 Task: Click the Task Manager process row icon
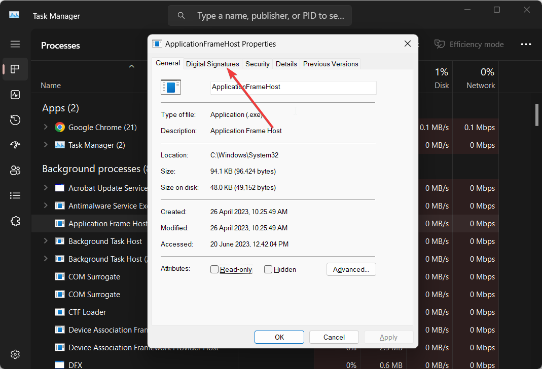(x=60, y=145)
